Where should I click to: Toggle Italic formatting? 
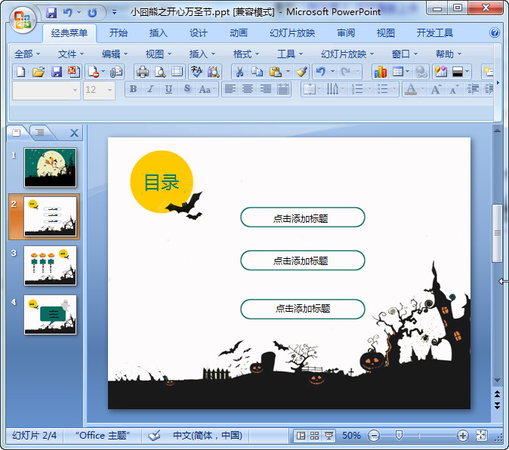click(150, 89)
